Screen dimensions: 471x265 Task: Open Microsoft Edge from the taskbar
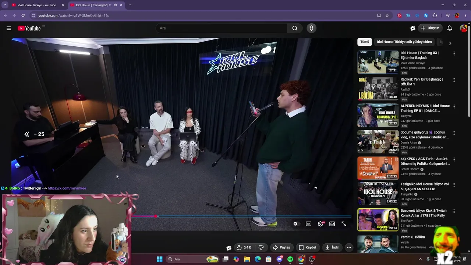258,259
